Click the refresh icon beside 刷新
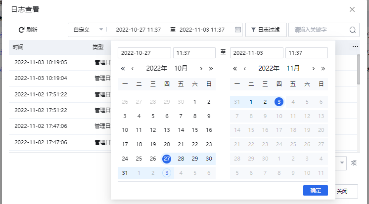Viewport: 369px width, 204px height. pyautogui.click(x=21, y=30)
